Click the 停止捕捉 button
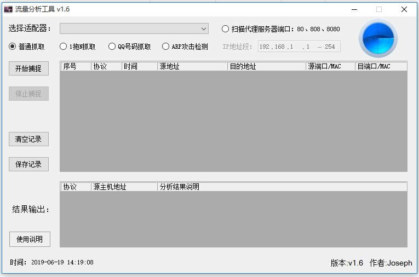 tap(28, 94)
